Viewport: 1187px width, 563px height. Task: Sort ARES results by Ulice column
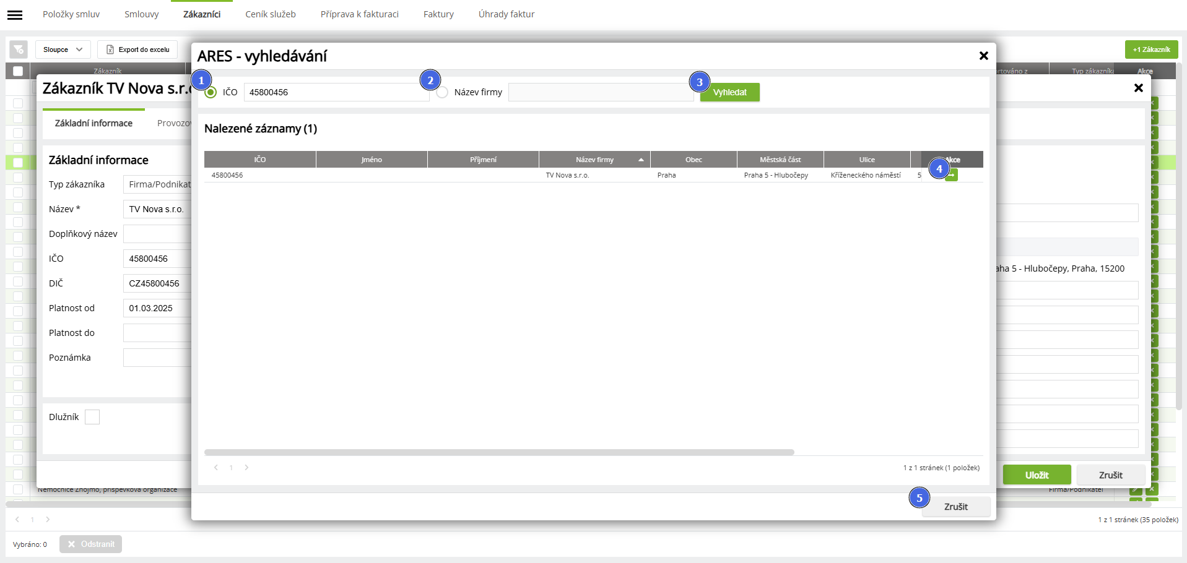[867, 160]
